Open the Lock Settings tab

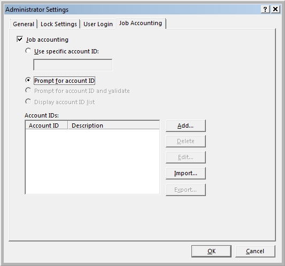coord(58,24)
